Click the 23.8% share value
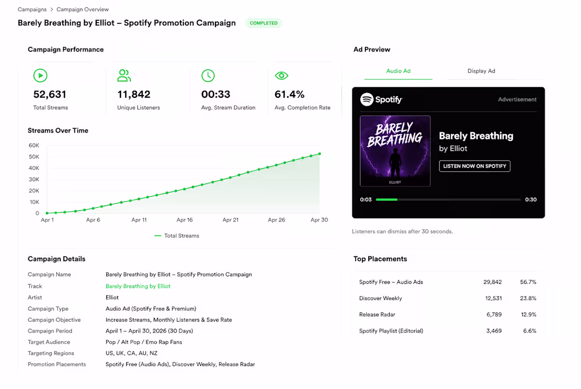Image resolution: width=581 pixels, height=389 pixels. pyautogui.click(x=528, y=298)
